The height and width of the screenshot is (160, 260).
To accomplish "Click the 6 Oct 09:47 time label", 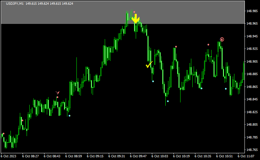I will point(138,156).
